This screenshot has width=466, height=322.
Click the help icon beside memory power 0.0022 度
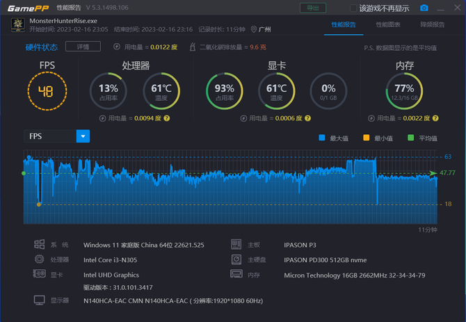coord(435,118)
